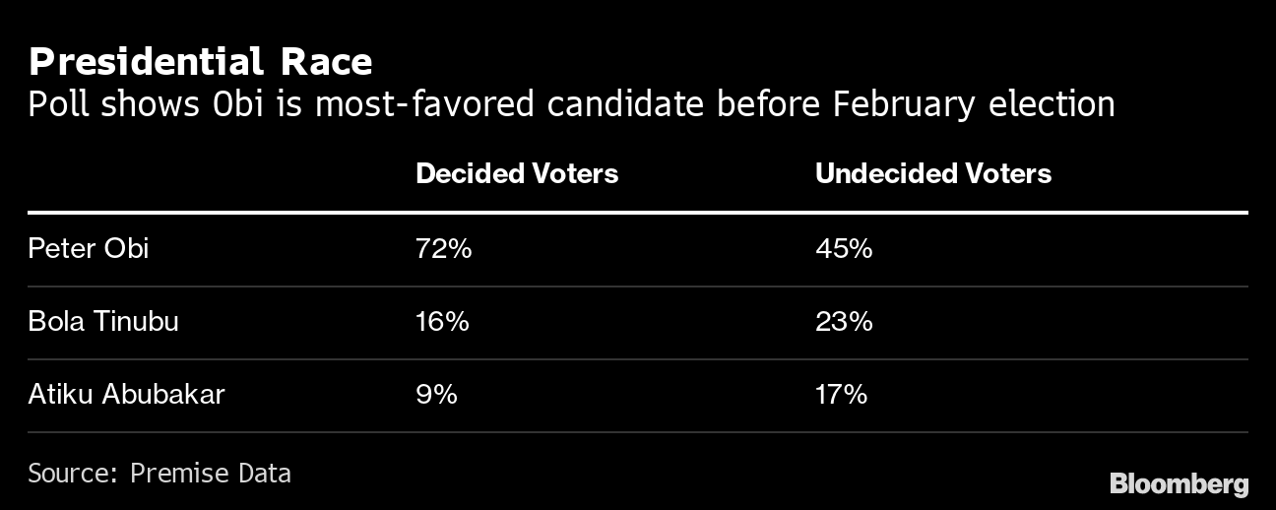Click Atiku Abubakar's 17% undecided value
The image size is (1276, 510).
[x=840, y=394]
